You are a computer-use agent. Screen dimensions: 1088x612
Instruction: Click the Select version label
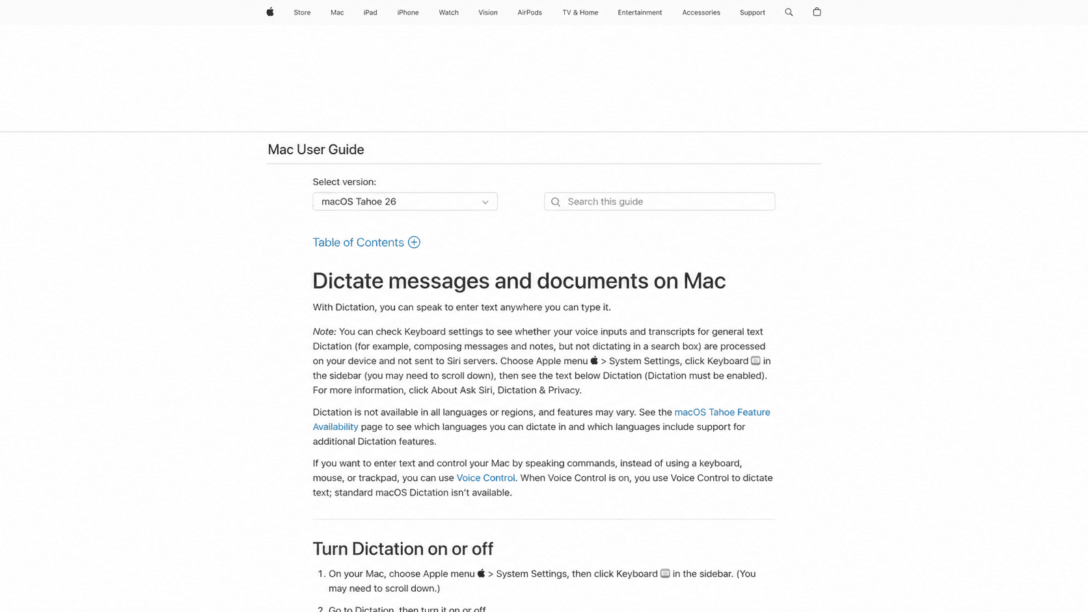pos(344,182)
